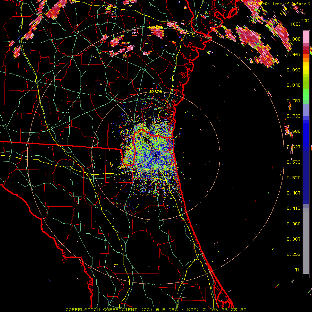The width and height of the screenshot is (312, 312).
Task: Click the 50 NMI range ring label
Action: tap(156, 92)
